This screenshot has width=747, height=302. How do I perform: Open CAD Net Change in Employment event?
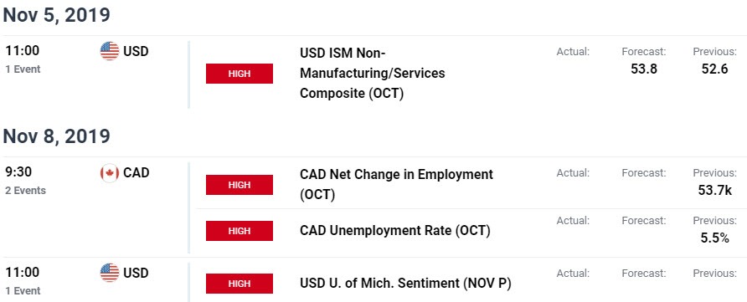point(396,185)
